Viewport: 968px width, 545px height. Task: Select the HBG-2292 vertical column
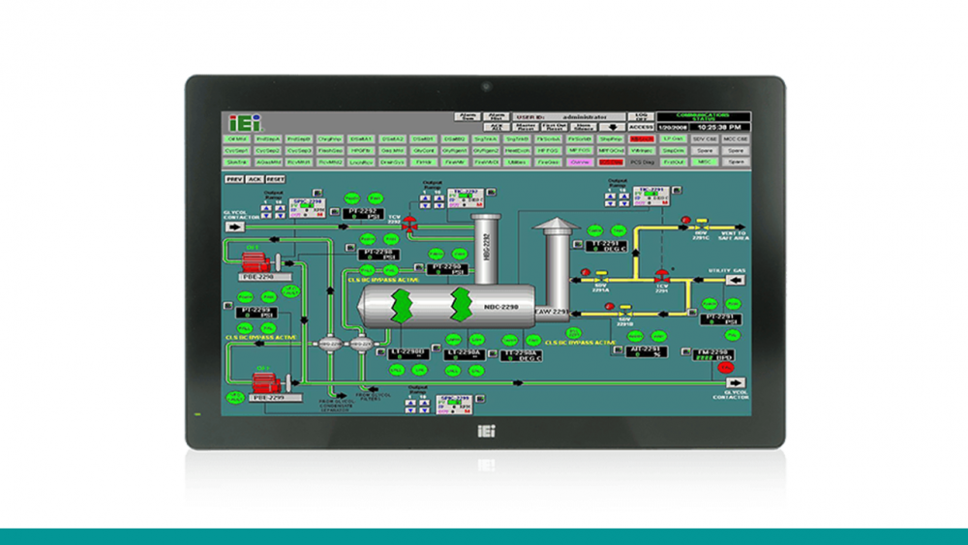coord(487,247)
